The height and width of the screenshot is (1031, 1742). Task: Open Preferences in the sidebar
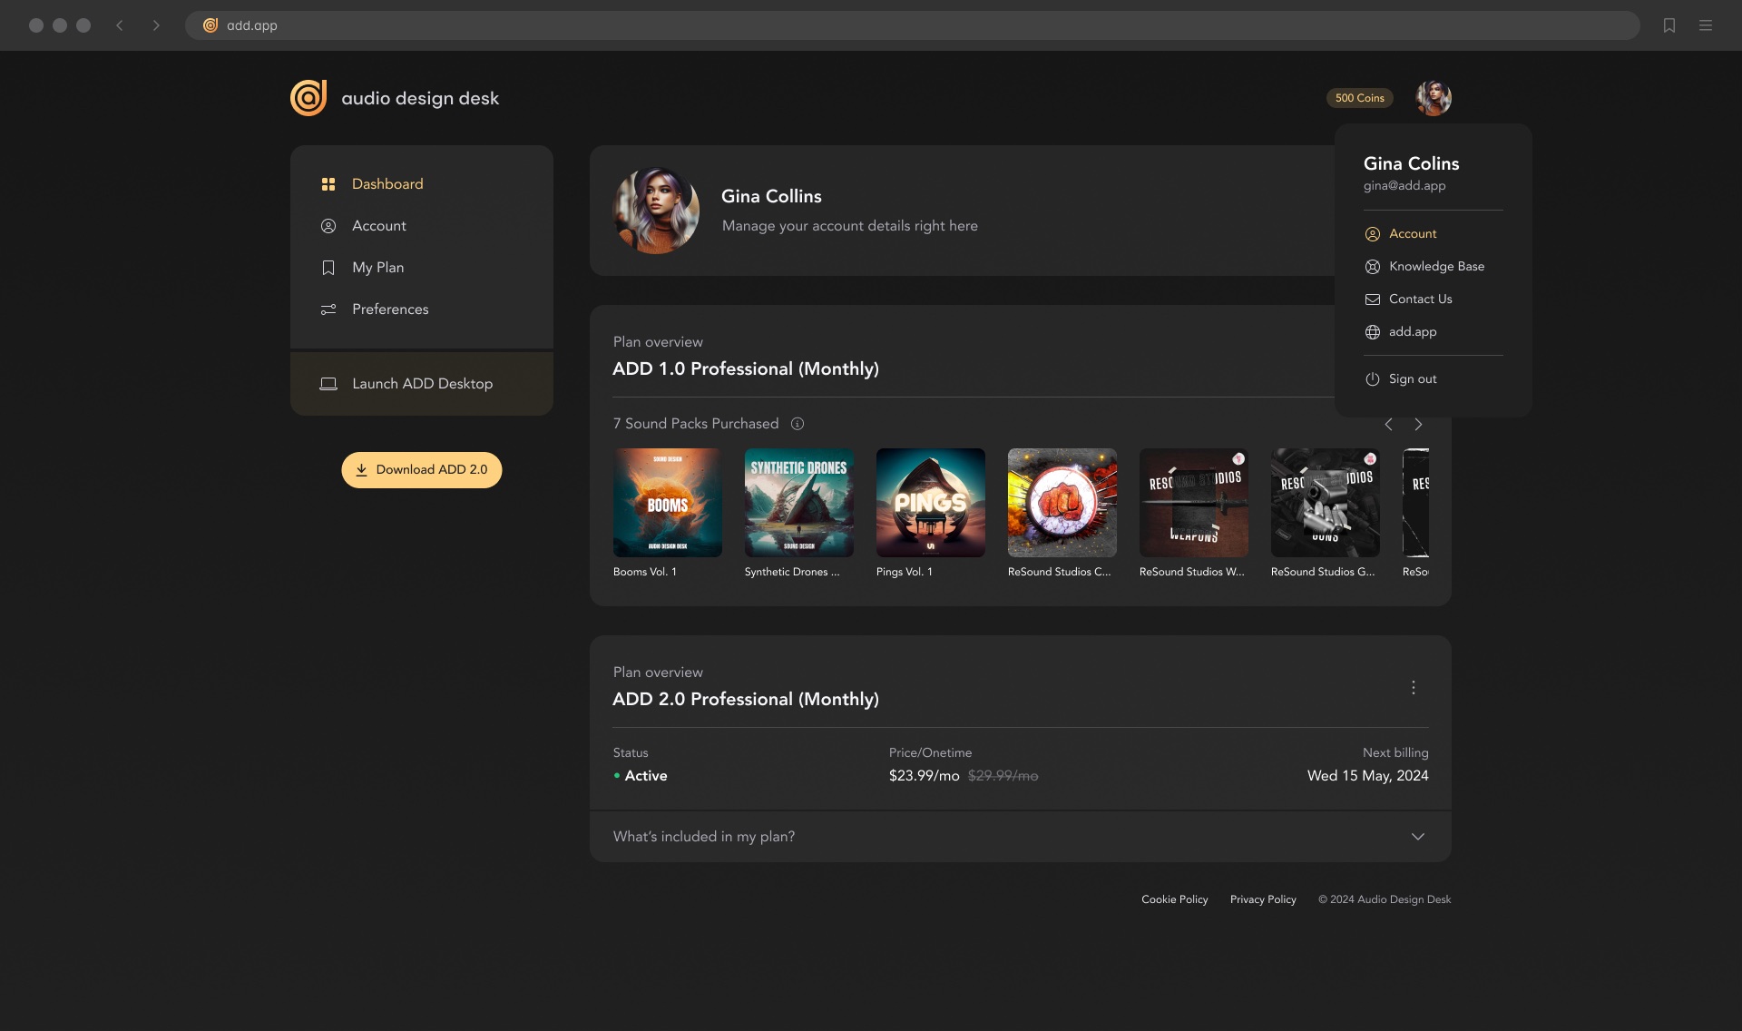coord(390,309)
